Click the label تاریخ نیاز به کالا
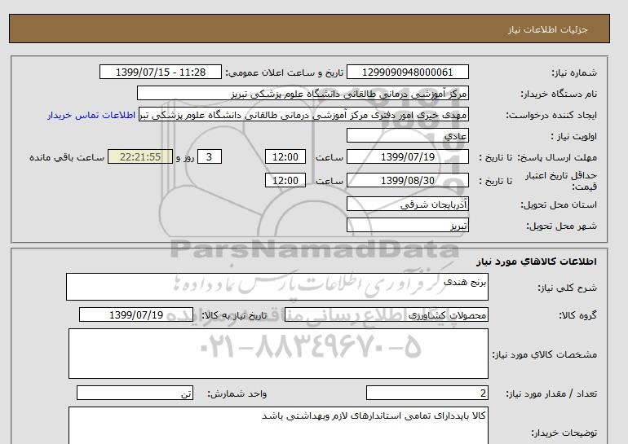The width and height of the screenshot is (628, 444). pyautogui.click(x=234, y=315)
